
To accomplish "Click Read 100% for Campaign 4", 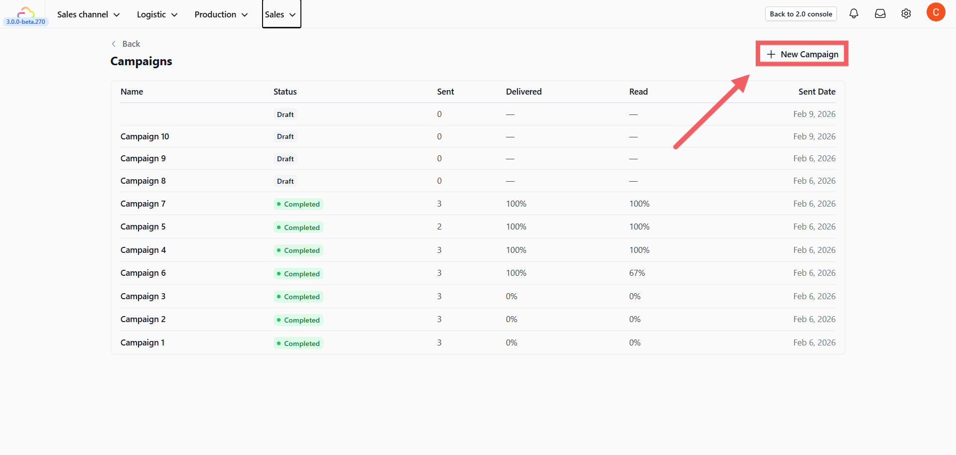I will point(639,250).
